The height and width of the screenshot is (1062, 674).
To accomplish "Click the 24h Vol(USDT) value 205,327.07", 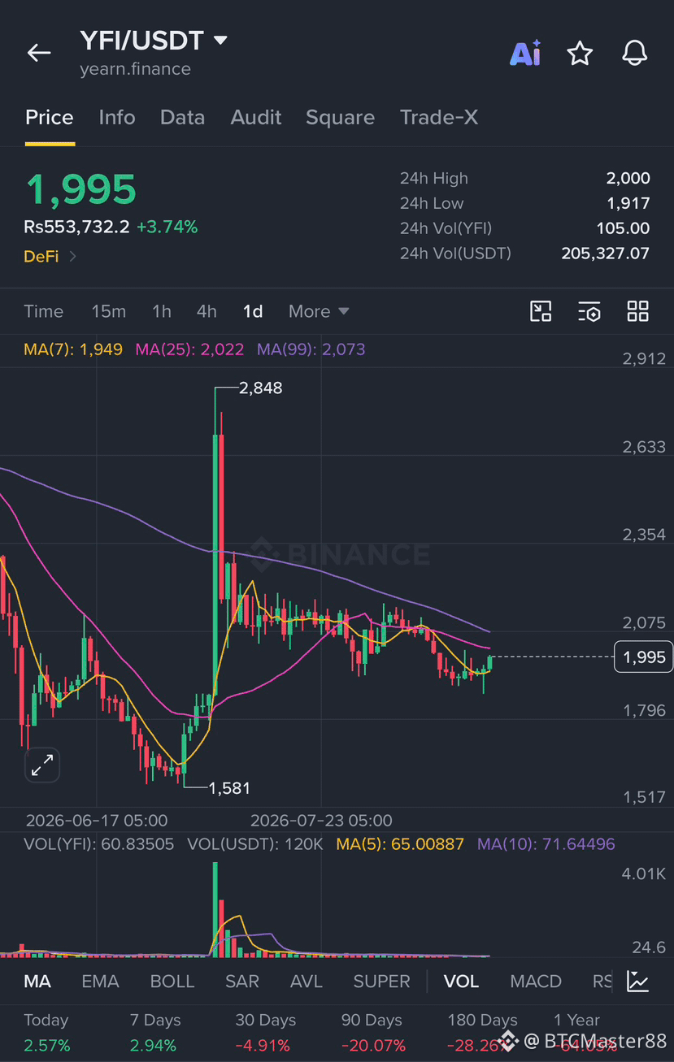I will pyautogui.click(x=606, y=254).
